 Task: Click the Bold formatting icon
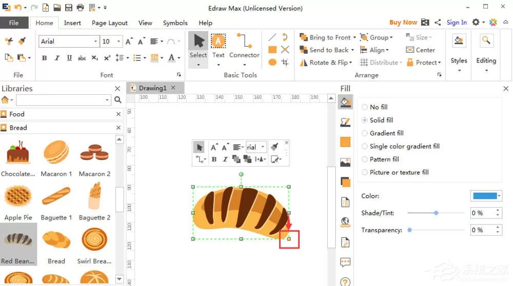pos(45,58)
